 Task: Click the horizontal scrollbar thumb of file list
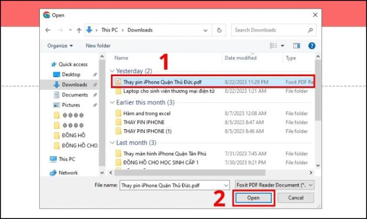tap(190, 173)
